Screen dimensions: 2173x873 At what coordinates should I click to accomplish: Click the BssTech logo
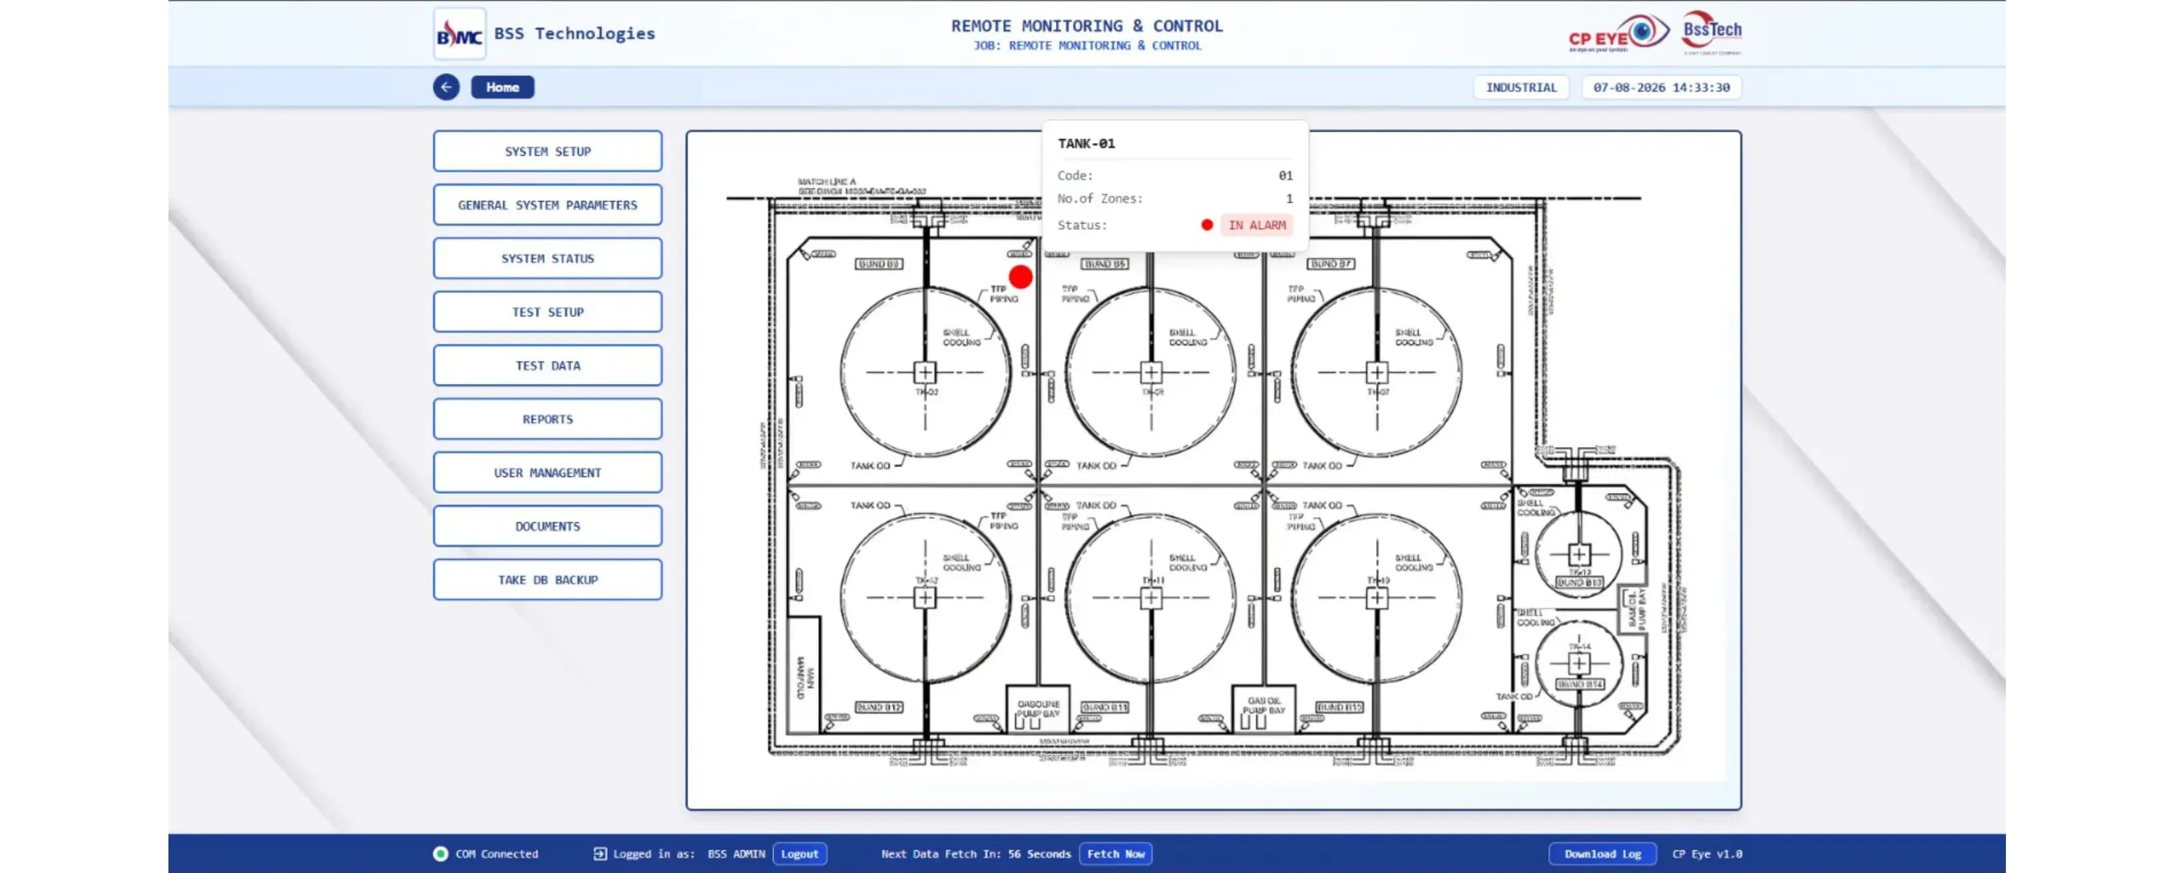1712,32
